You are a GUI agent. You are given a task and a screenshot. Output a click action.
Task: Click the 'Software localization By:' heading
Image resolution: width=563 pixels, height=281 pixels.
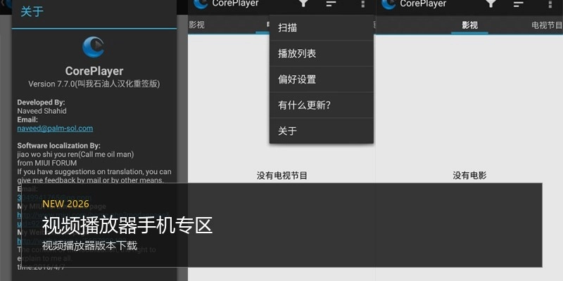(x=59, y=145)
